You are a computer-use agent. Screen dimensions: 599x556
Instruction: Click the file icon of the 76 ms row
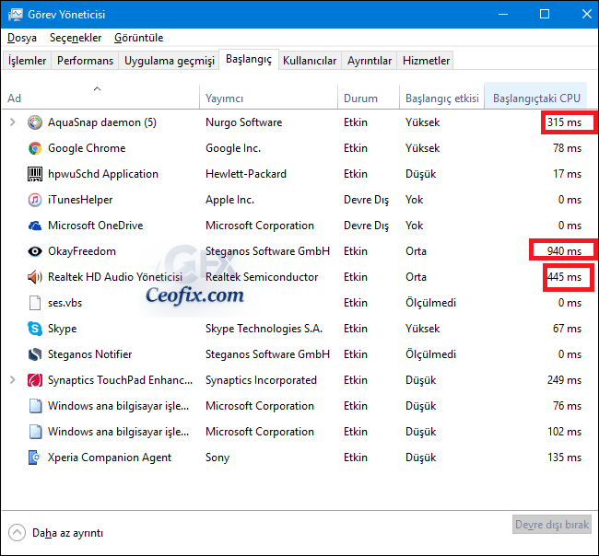click(35, 406)
